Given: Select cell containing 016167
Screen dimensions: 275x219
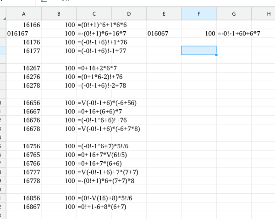Looking at the screenshot, I should (x=24, y=34).
